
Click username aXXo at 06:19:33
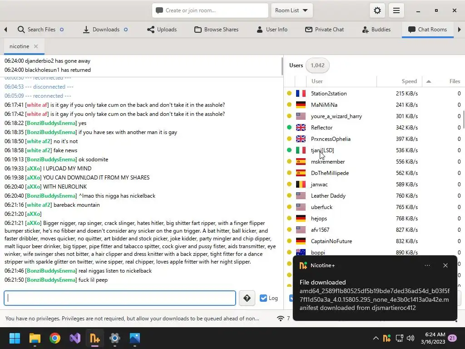34,169
